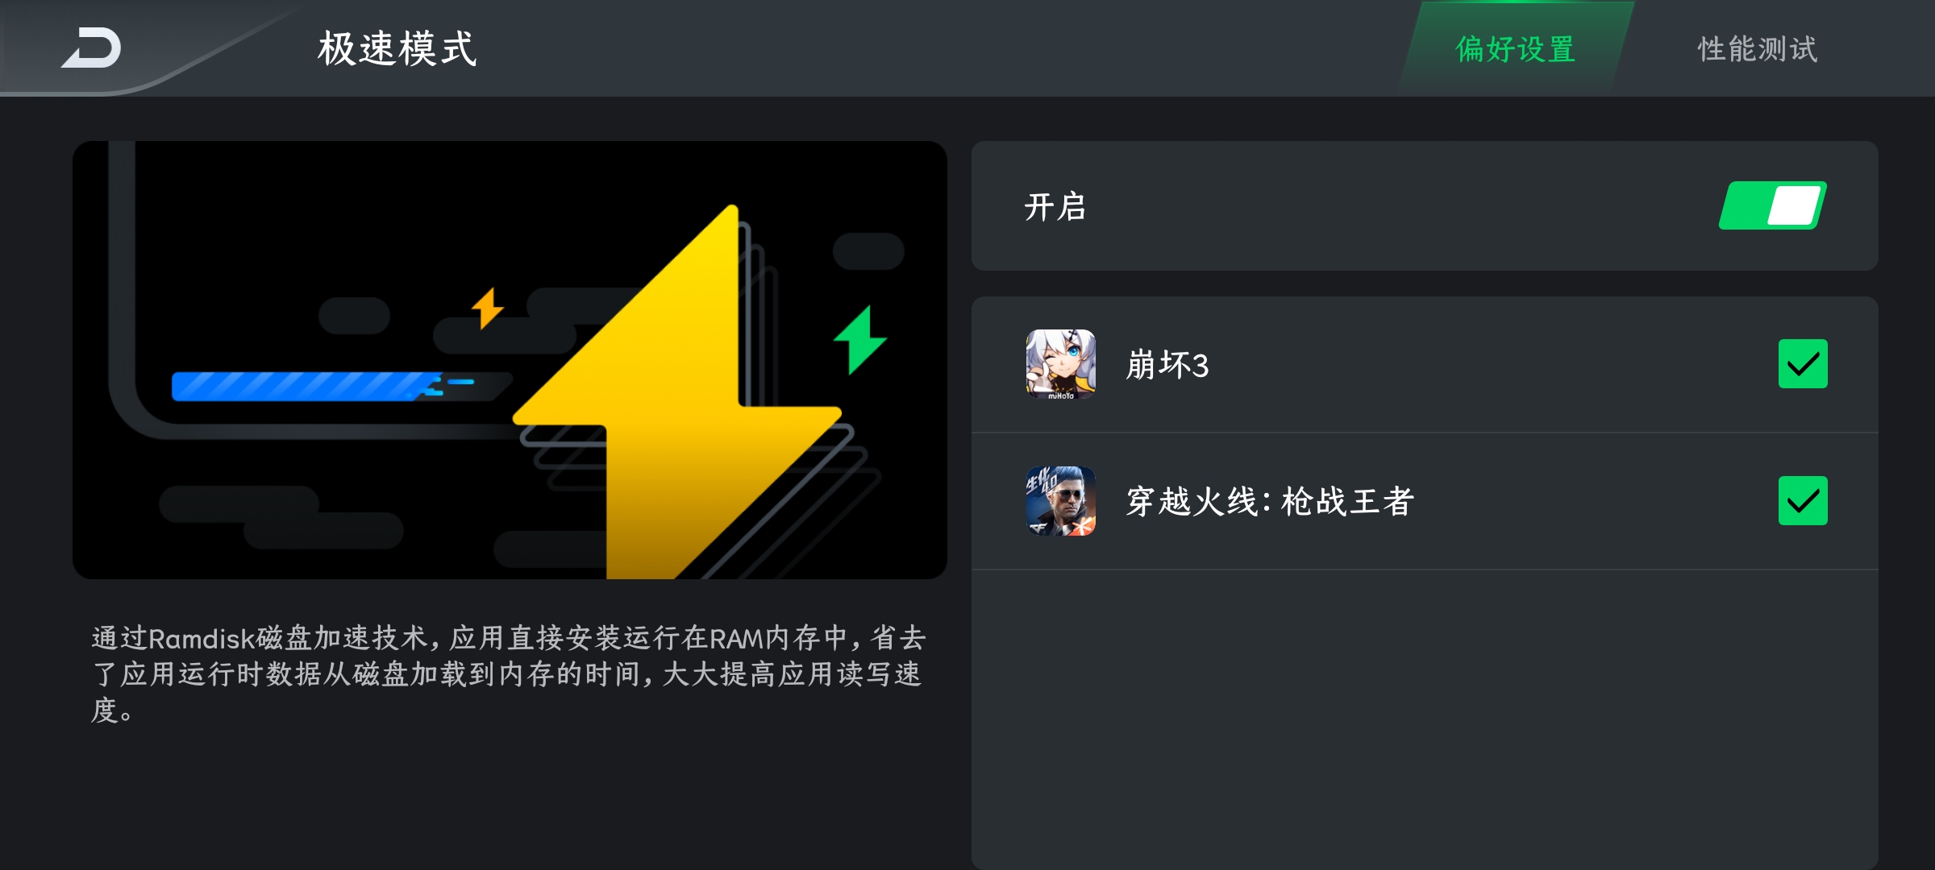
Task: Tap the small orange lightning bolt
Action: point(487,308)
